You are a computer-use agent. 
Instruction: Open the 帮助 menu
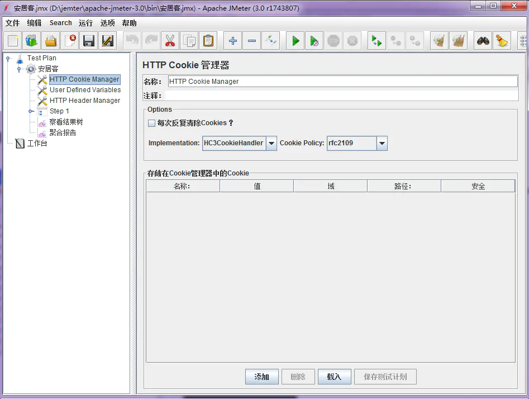tap(129, 23)
